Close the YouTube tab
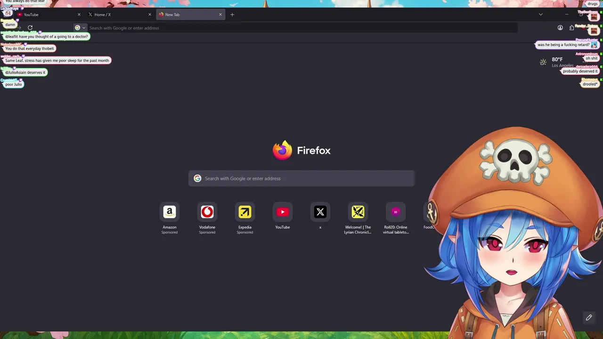Viewport: 603px width, 339px height. point(79,15)
